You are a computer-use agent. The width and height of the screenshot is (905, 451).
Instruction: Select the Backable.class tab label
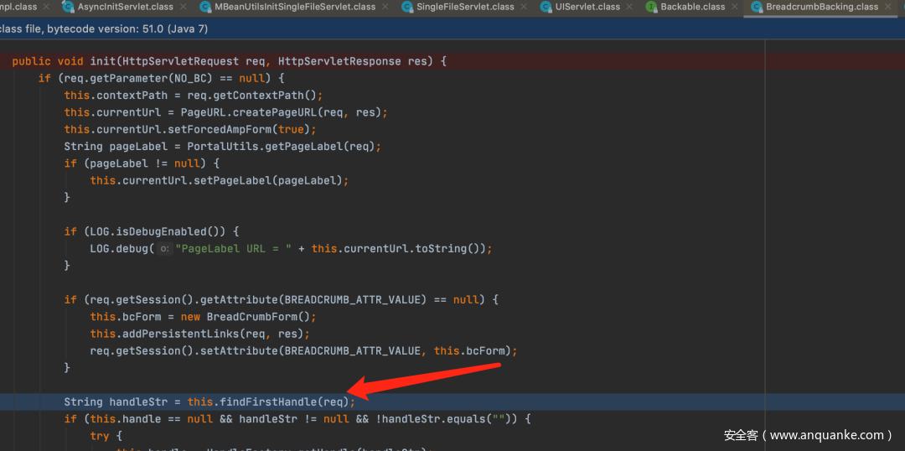(x=692, y=7)
